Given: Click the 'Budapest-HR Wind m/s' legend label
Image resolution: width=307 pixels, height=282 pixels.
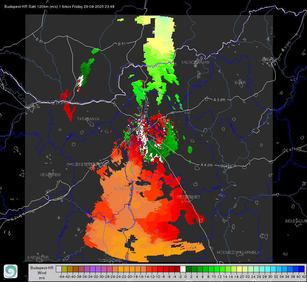Looking at the screenshot, I should point(42,273).
